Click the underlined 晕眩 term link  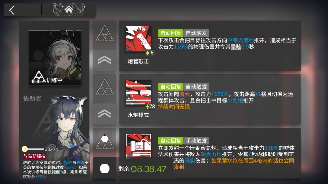[236, 47]
